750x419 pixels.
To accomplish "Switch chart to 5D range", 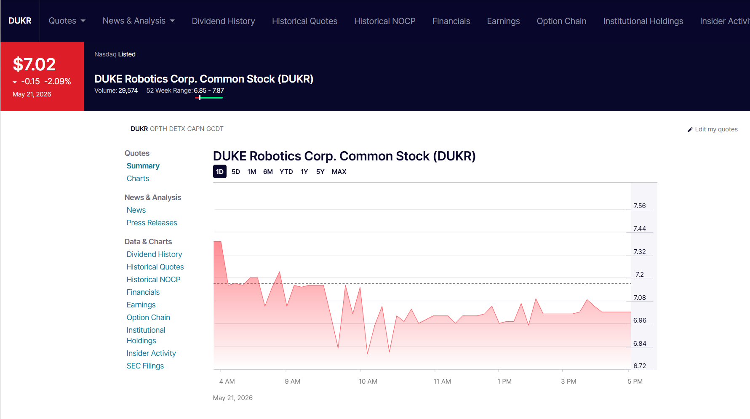I will [x=236, y=171].
